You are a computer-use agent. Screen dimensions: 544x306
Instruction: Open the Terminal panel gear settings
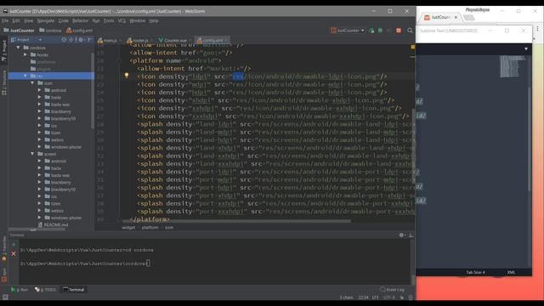(x=401, y=235)
